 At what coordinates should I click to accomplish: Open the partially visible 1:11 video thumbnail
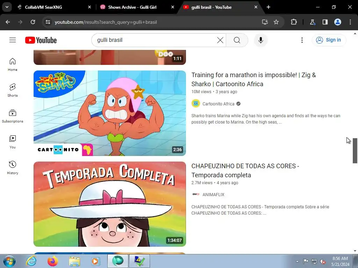click(109, 57)
